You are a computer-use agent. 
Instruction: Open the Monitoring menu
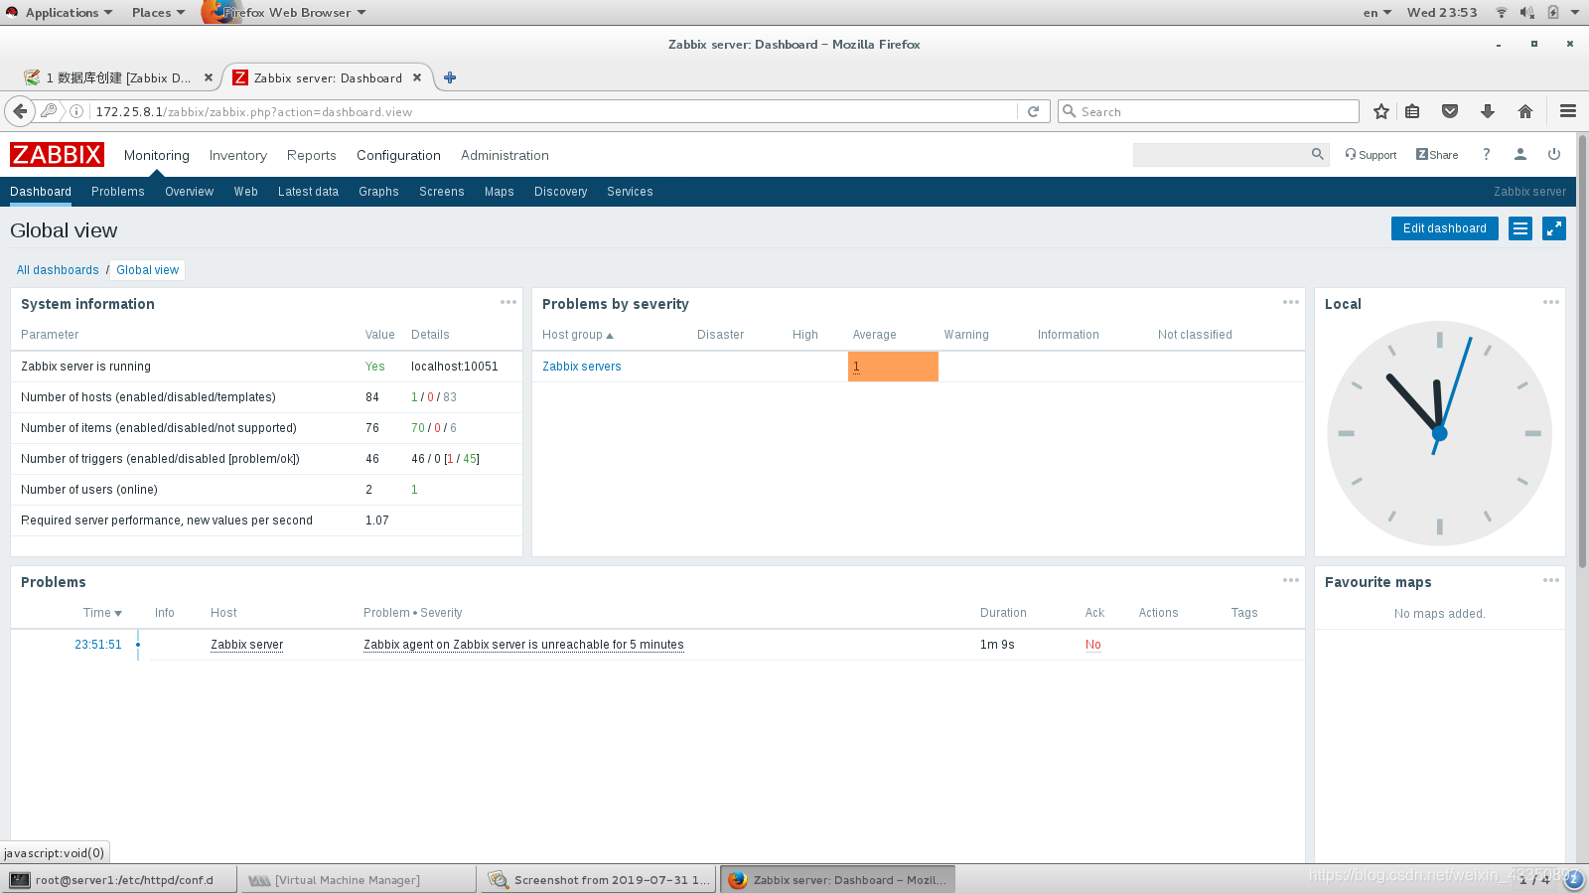pos(157,155)
